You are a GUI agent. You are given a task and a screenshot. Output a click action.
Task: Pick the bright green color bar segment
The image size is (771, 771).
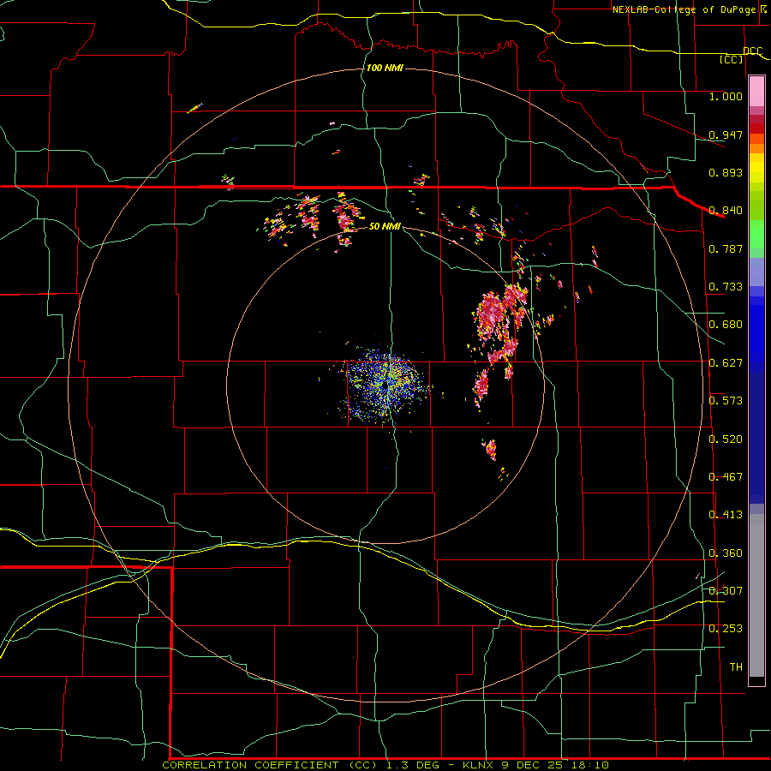(756, 234)
